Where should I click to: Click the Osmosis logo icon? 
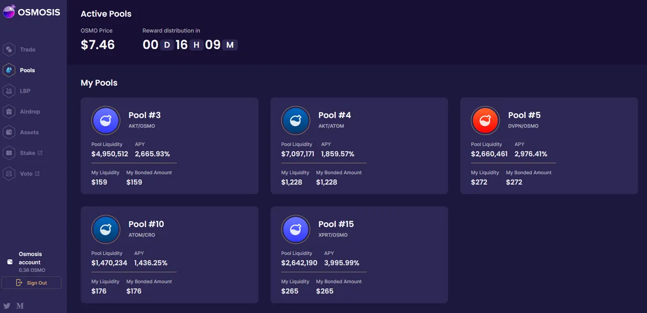pyautogui.click(x=9, y=12)
